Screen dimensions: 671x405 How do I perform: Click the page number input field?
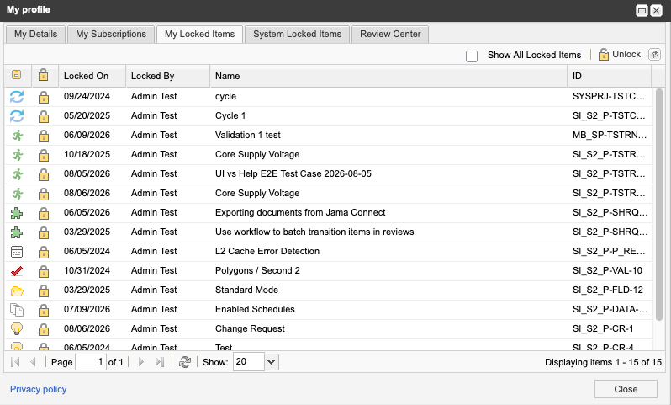point(91,362)
